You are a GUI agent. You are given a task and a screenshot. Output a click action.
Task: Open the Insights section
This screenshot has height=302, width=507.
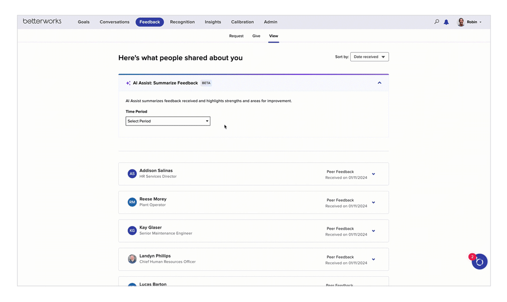pos(213,22)
